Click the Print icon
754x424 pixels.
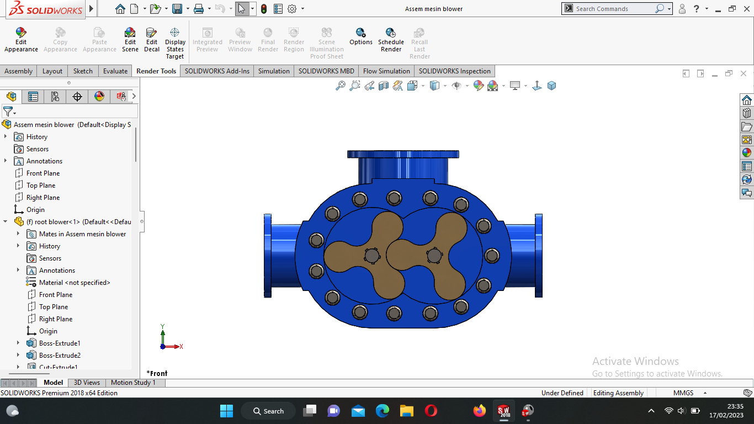point(199,9)
